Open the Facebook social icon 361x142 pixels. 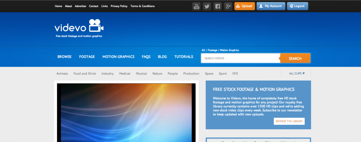coord(217,6)
